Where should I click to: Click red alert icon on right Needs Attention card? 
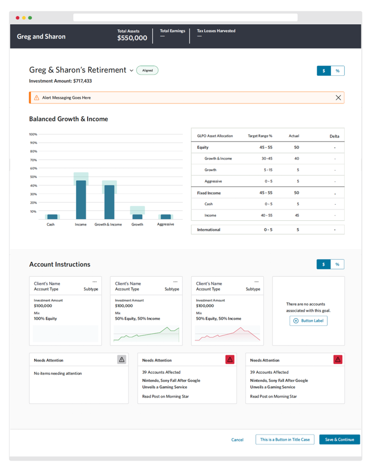(338, 359)
